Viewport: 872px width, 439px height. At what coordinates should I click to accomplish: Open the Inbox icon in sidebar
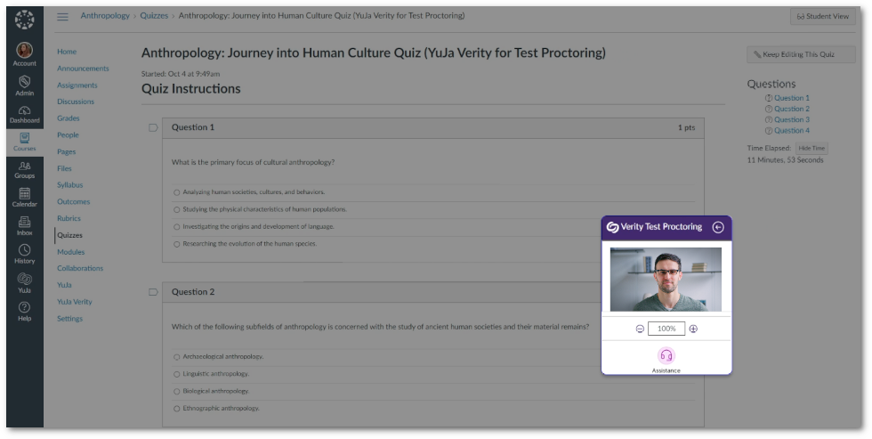[x=24, y=225]
